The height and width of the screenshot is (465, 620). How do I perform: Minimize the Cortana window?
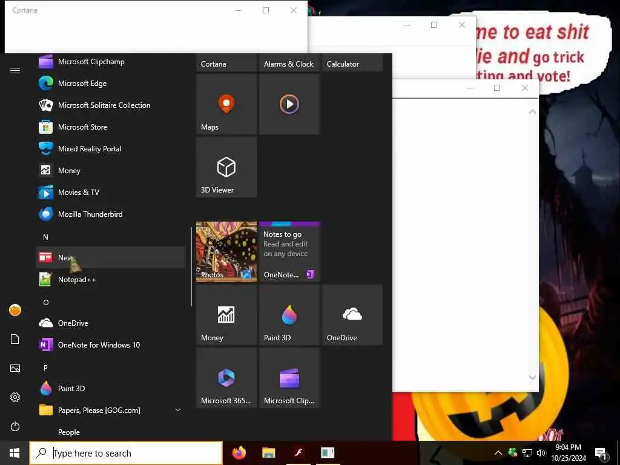pyautogui.click(x=238, y=10)
